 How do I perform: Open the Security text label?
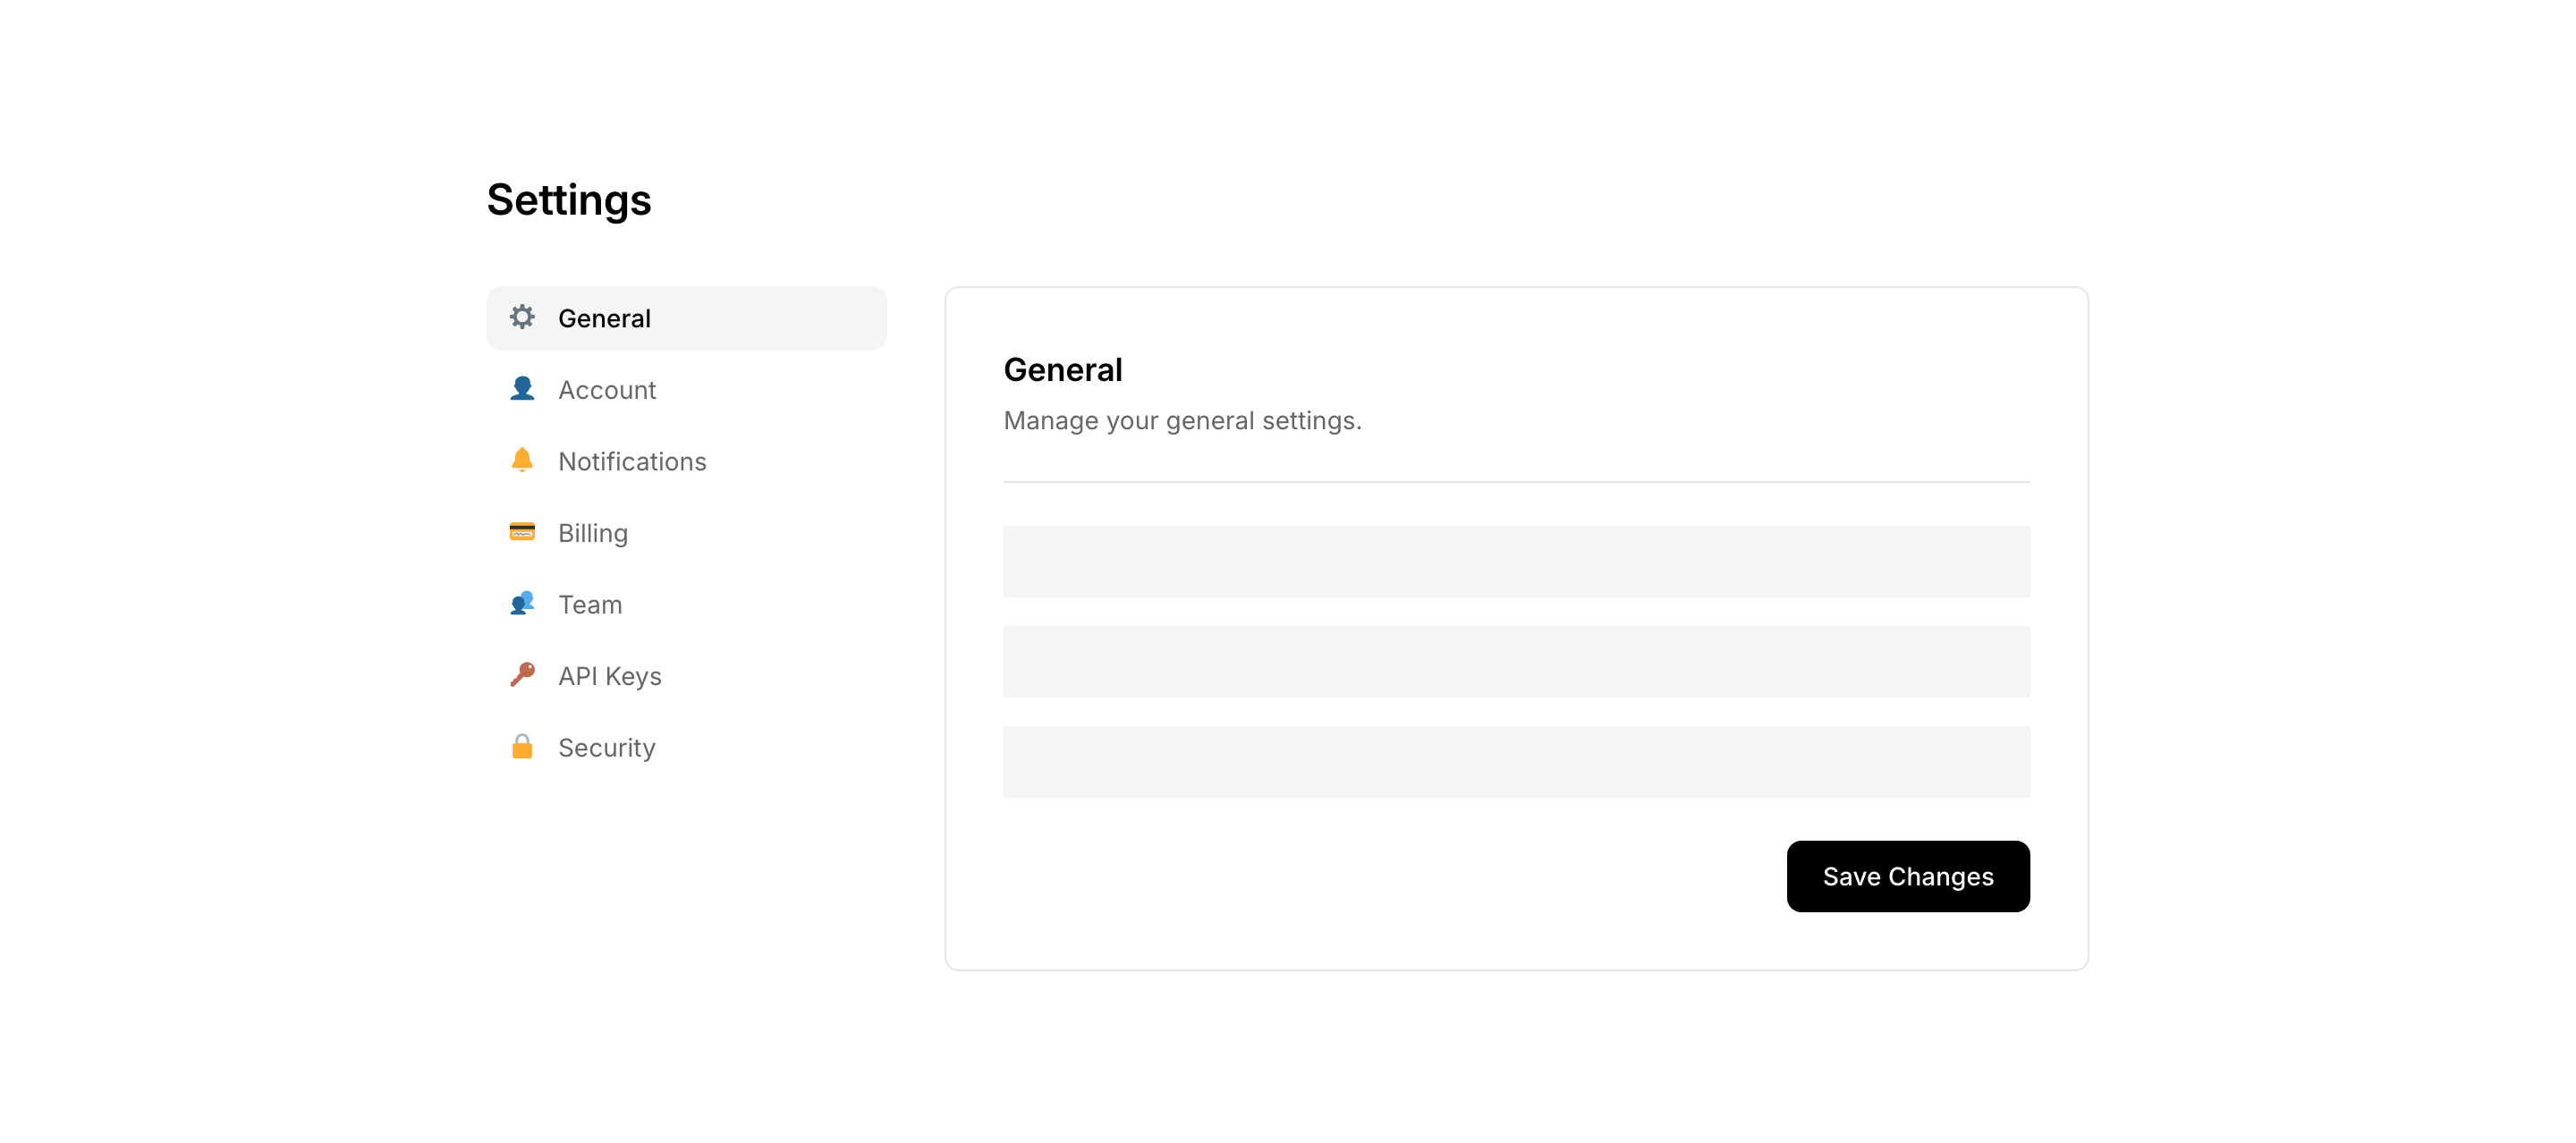(x=607, y=748)
